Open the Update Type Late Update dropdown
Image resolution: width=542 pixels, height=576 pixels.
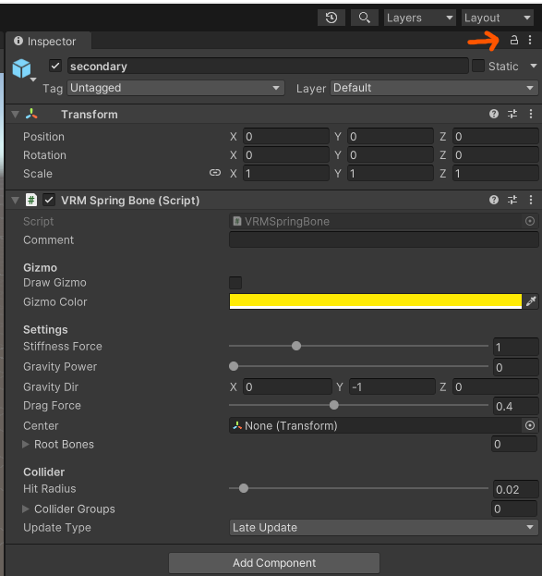point(383,528)
